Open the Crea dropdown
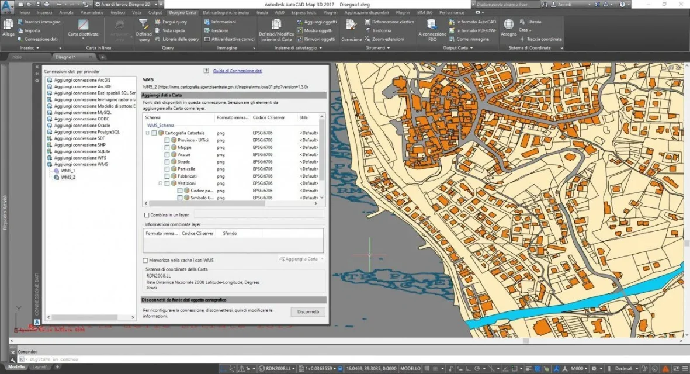 pyautogui.click(x=525, y=30)
